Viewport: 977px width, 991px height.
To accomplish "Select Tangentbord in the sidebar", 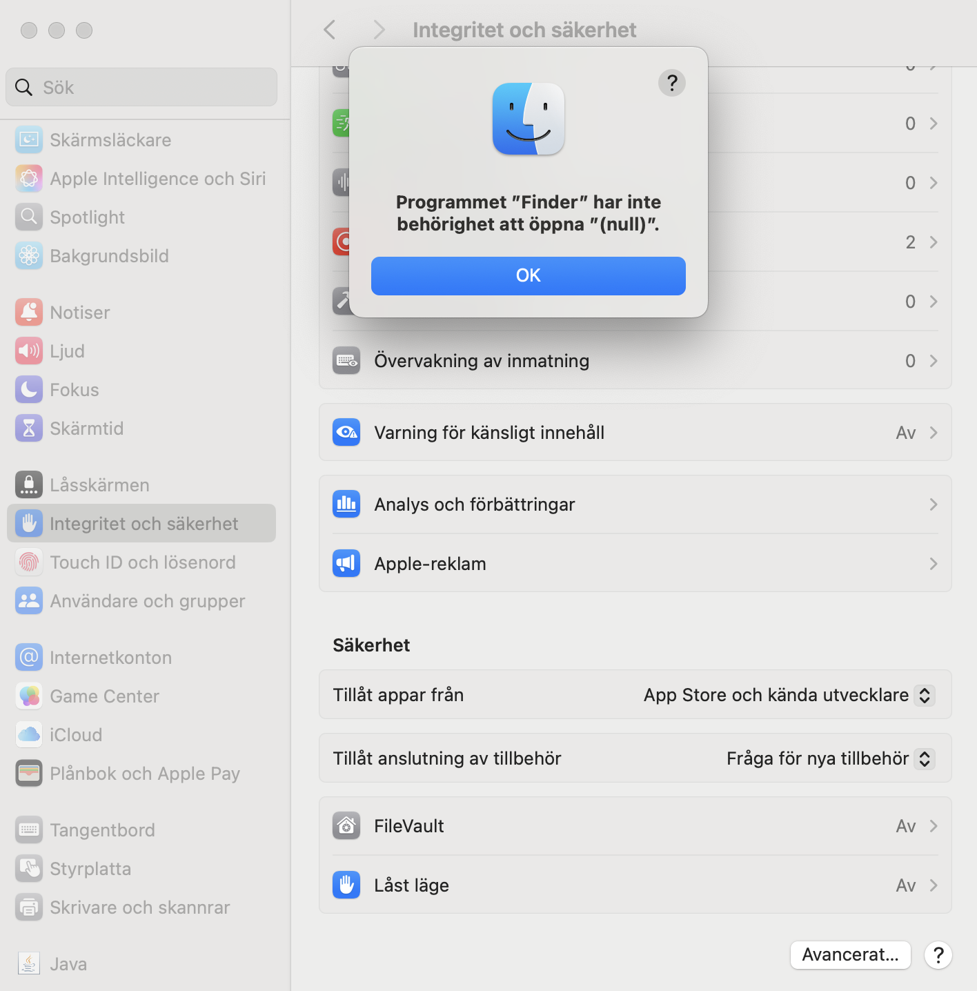I will tap(141, 830).
